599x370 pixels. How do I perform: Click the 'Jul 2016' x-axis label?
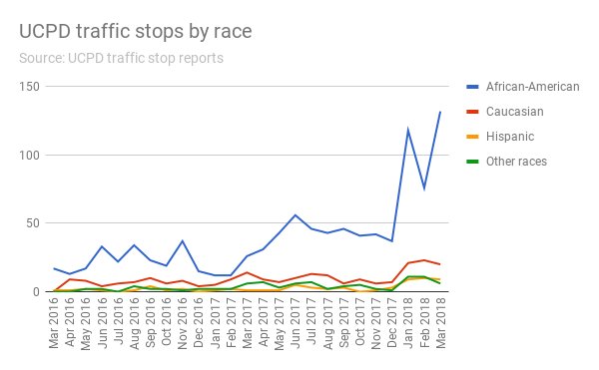point(119,321)
